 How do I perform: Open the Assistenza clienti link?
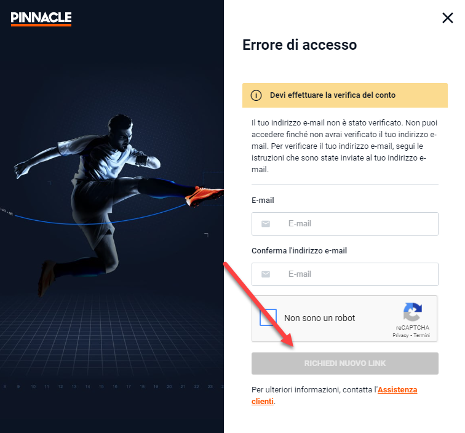(x=334, y=395)
